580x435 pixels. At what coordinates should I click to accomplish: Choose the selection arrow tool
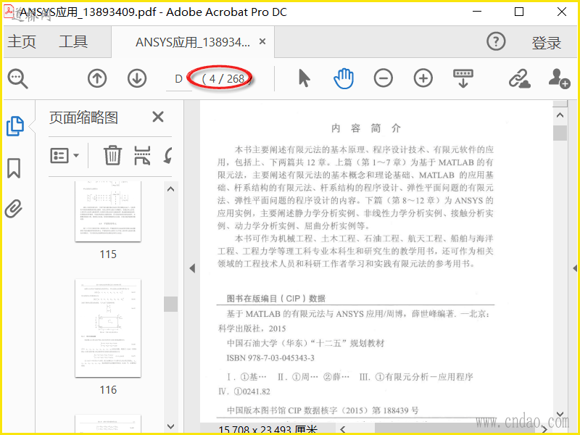[304, 78]
